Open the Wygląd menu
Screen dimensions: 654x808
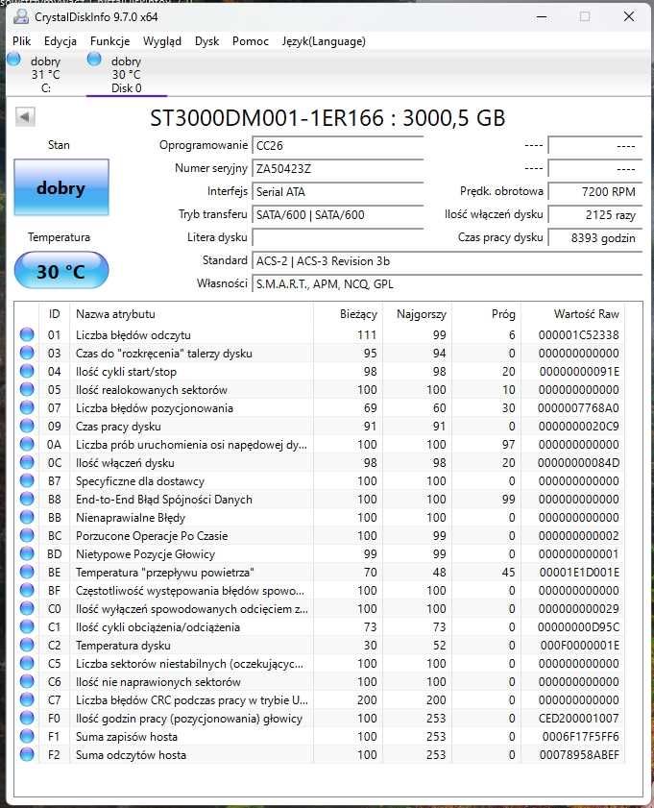[x=162, y=41]
